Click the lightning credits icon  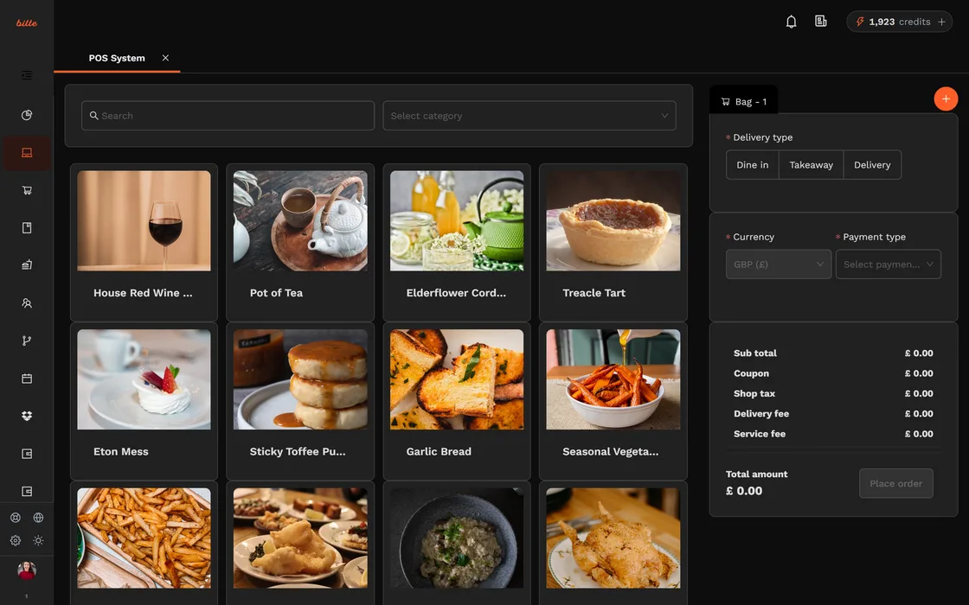click(860, 22)
